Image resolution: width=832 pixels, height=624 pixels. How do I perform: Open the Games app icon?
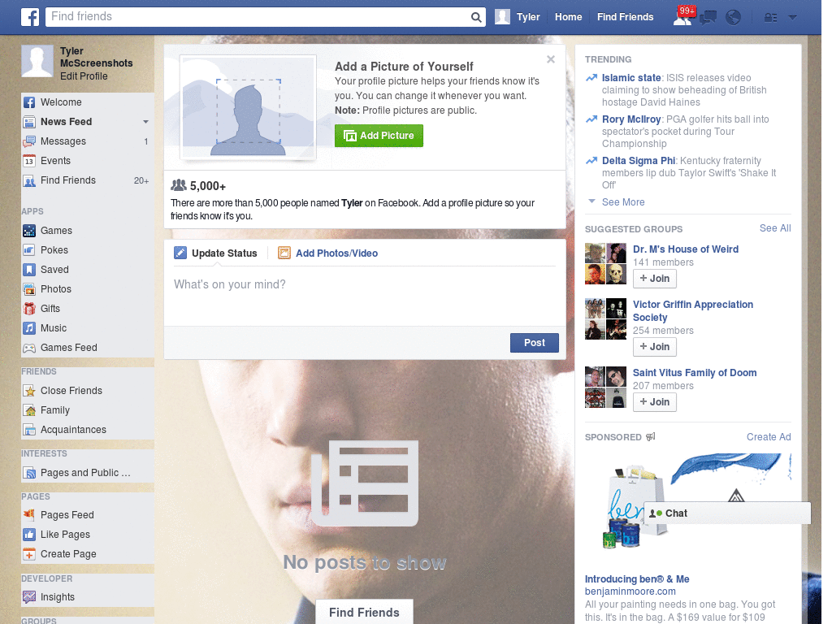[x=29, y=231]
